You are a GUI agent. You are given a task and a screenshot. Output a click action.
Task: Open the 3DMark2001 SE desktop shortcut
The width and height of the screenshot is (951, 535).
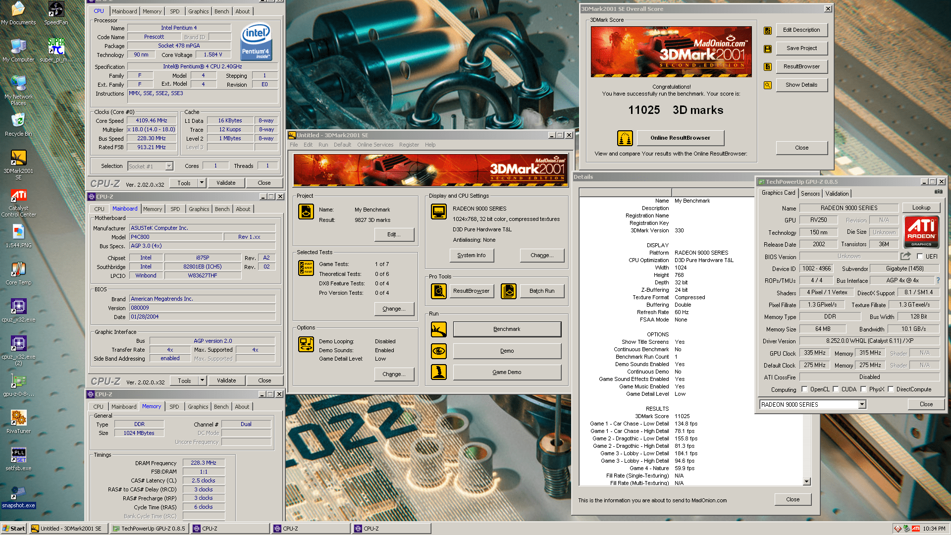point(18,164)
